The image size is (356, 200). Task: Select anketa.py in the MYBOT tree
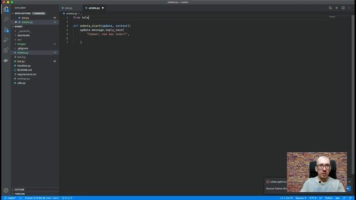click(x=35, y=53)
